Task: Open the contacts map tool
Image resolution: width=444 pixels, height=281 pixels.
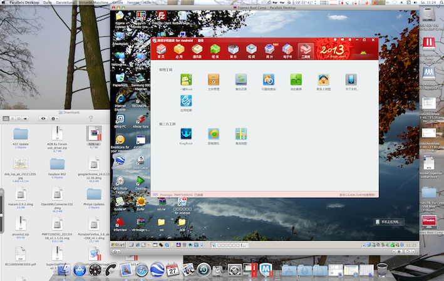Action: [323, 80]
